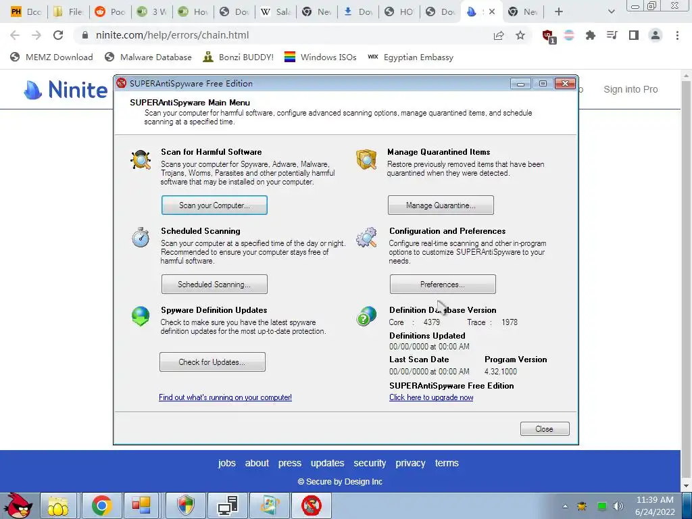Share this page from address bar
692x519 pixels.
click(499, 35)
